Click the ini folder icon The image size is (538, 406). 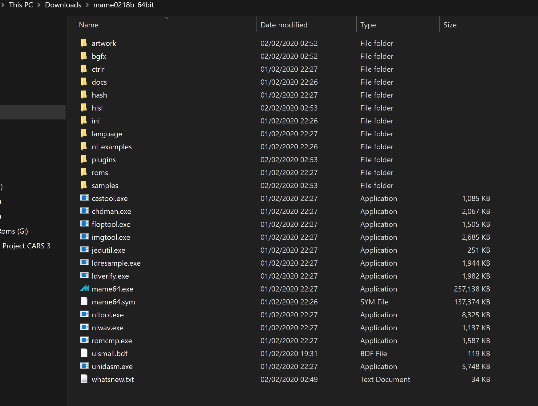[84, 120]
